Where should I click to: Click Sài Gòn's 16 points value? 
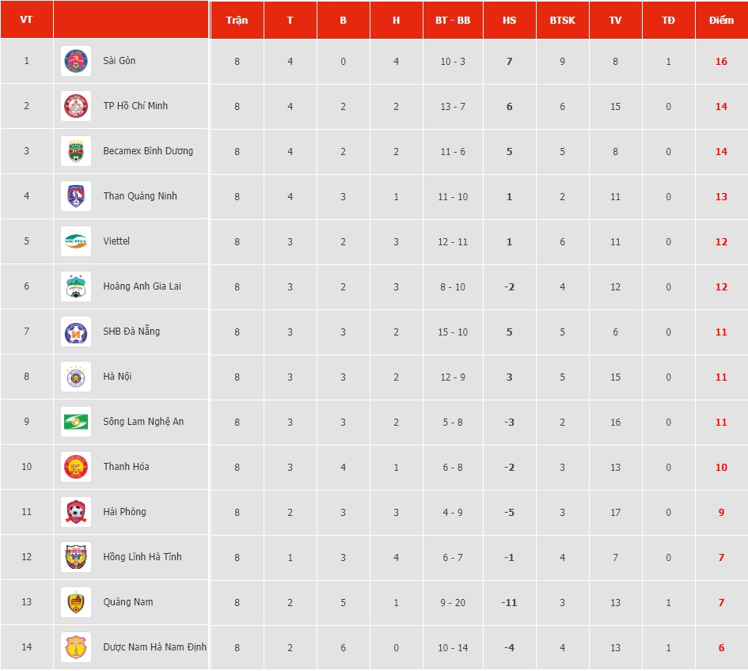pos(721,61)
